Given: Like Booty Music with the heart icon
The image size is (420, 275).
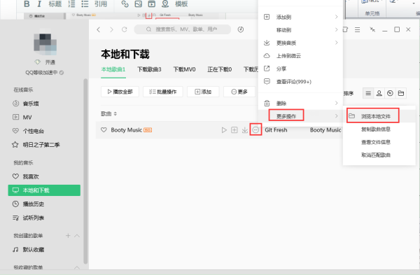Looking at the screenshot, I should (104, 130).
